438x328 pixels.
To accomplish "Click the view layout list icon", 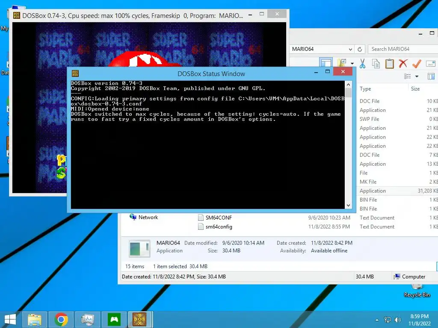I will click(408, 76).
